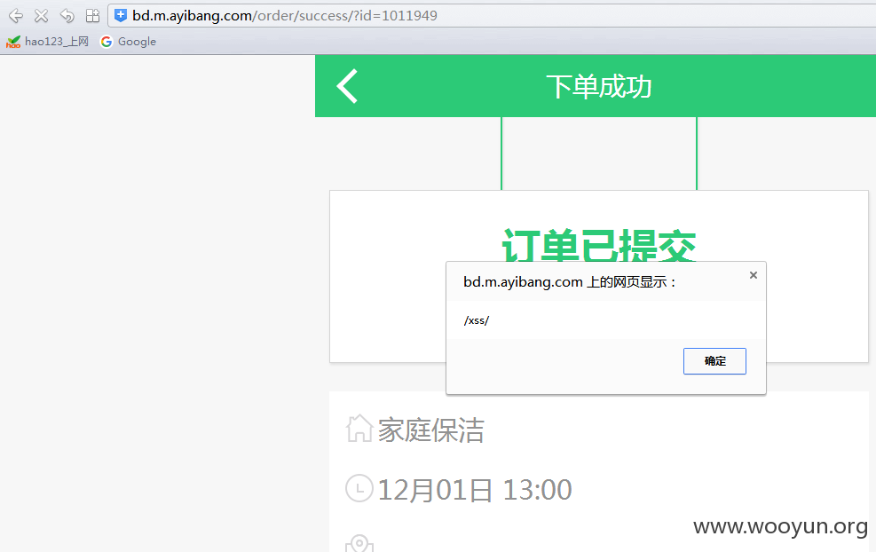Select the 家庭保洁 service text

(x=430, y=430)
